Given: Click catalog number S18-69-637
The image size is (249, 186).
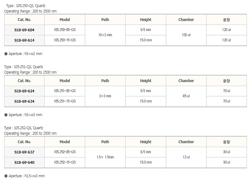Looking at the screenshot, I should point(24,152).
